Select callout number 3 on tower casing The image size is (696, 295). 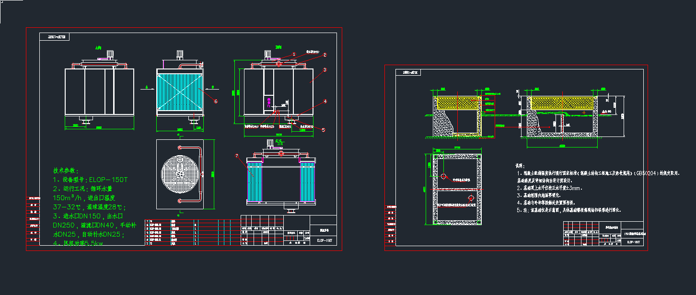(325, 70)
